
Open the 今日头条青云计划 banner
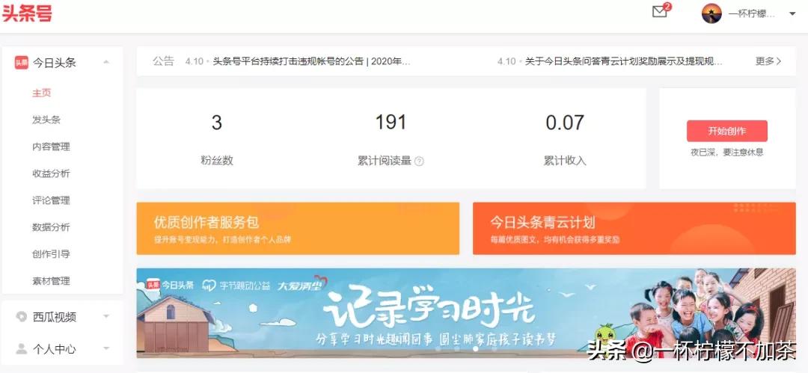point(634,228)
